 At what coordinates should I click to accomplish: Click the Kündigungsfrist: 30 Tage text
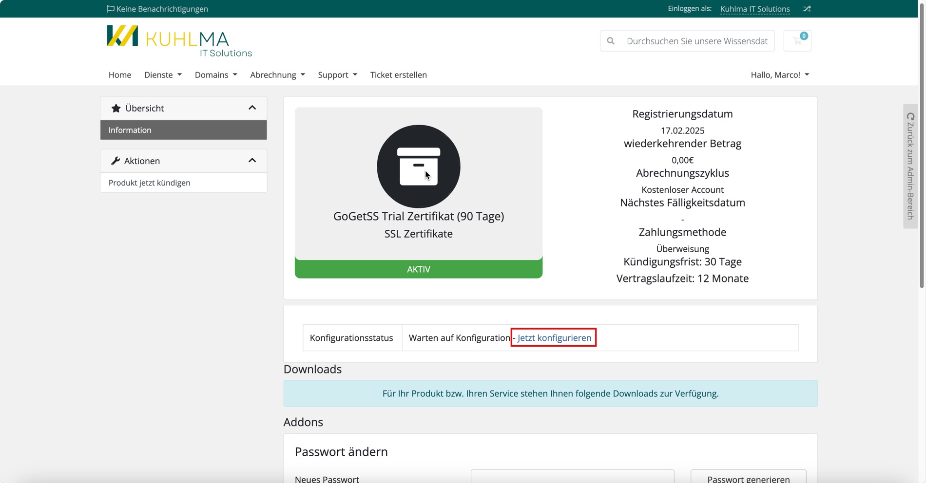point(682,261)
